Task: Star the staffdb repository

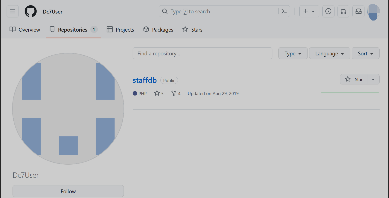Action: tap(354, 79)
